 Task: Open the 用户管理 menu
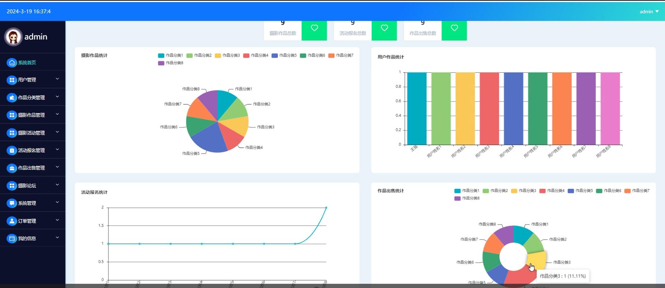(x=33, y=80)
